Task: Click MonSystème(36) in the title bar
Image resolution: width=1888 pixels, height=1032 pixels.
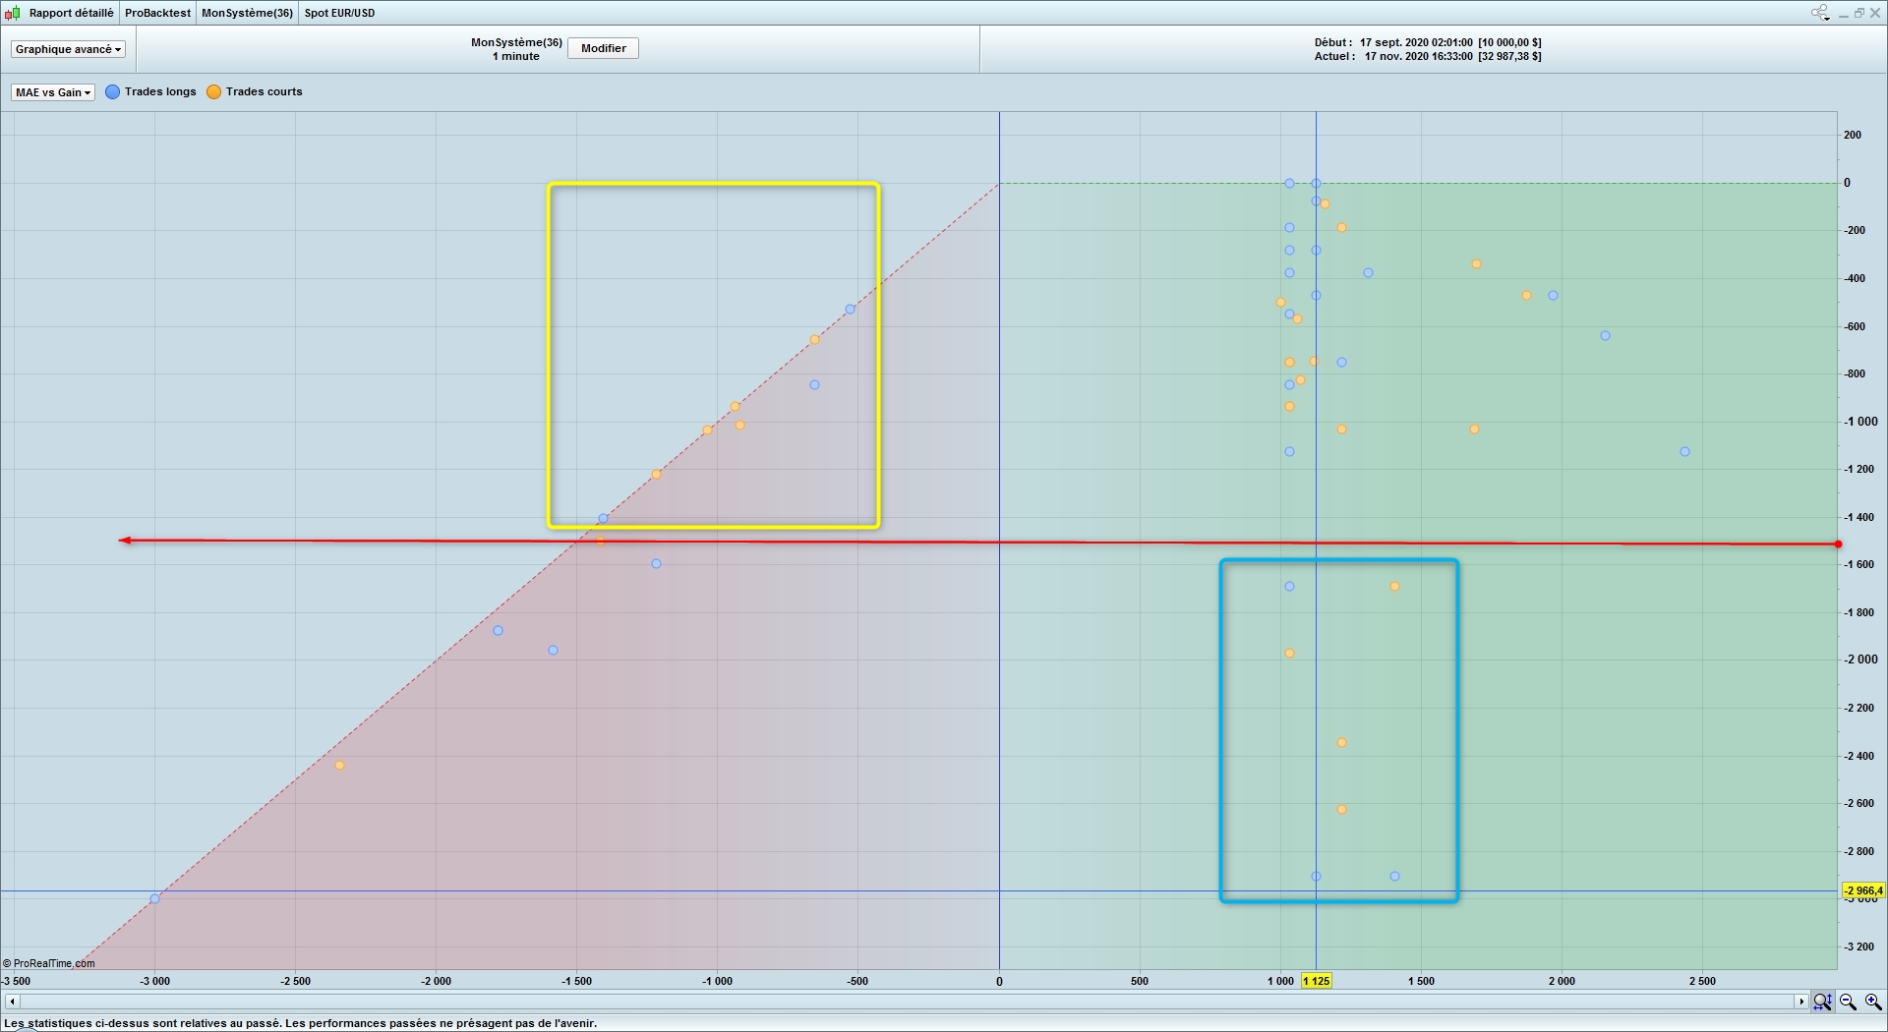Action: click(x=247, y=13)
